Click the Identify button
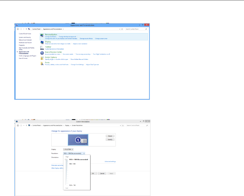Image resolution: width=244 pixels, height=196 pixels. (110, 140)
